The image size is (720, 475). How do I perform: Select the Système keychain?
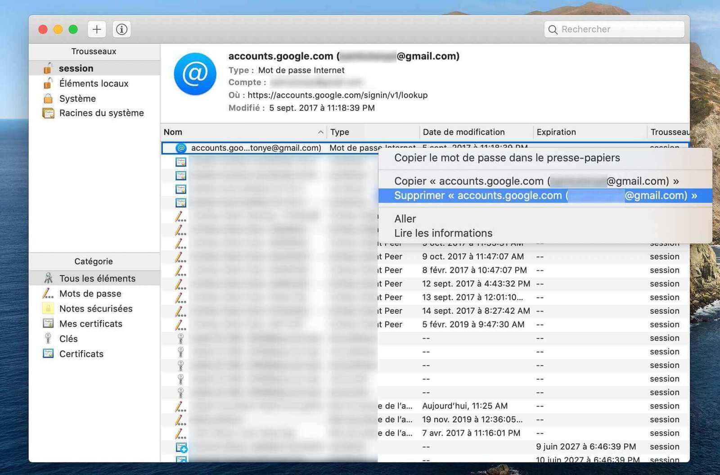click(x=94, y=98)
